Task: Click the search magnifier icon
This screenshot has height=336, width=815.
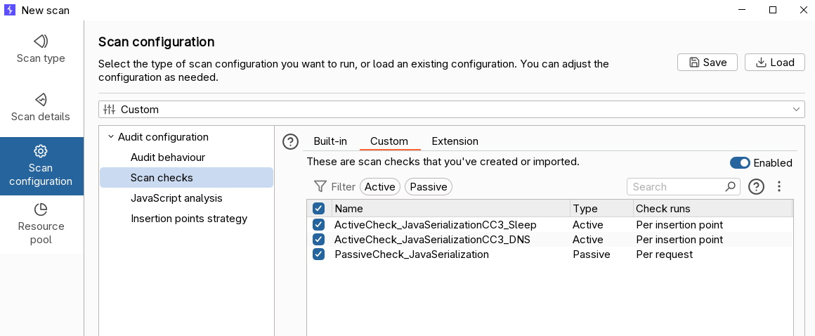Action: pos(731,187)
